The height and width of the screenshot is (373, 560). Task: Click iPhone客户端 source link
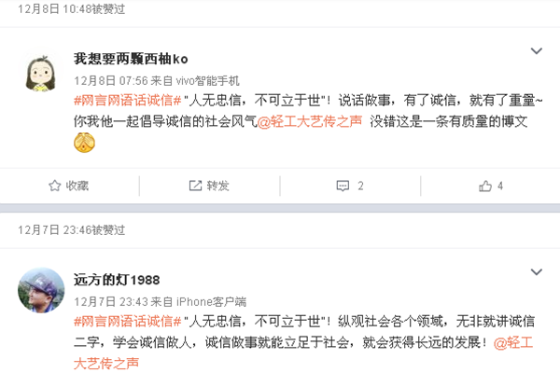click(x=211, y=302)
